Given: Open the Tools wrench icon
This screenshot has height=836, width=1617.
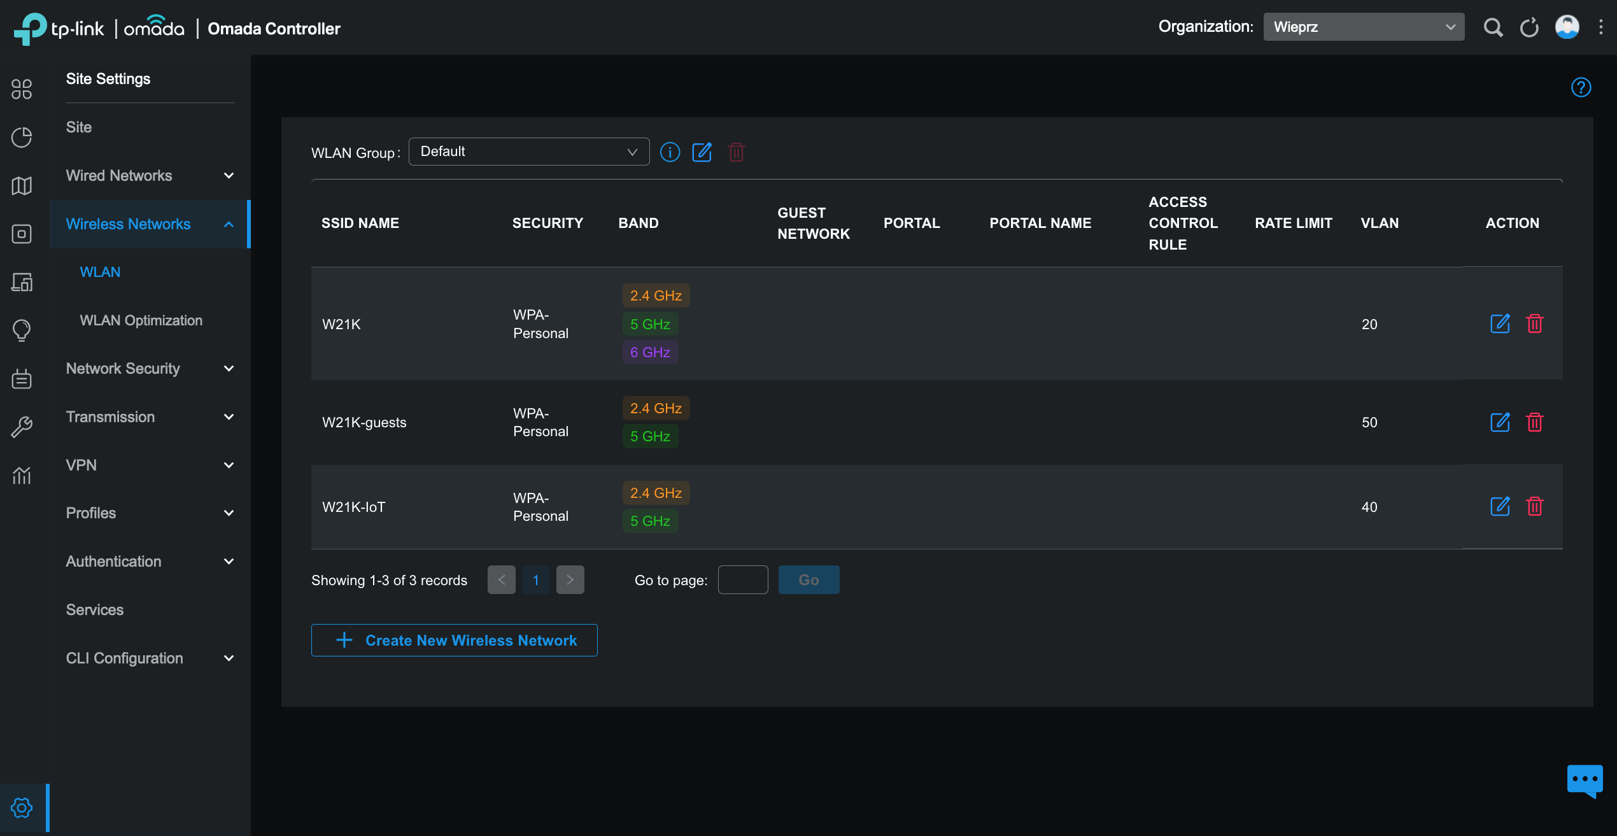Looking at the screenshot, I should (22, 427).
